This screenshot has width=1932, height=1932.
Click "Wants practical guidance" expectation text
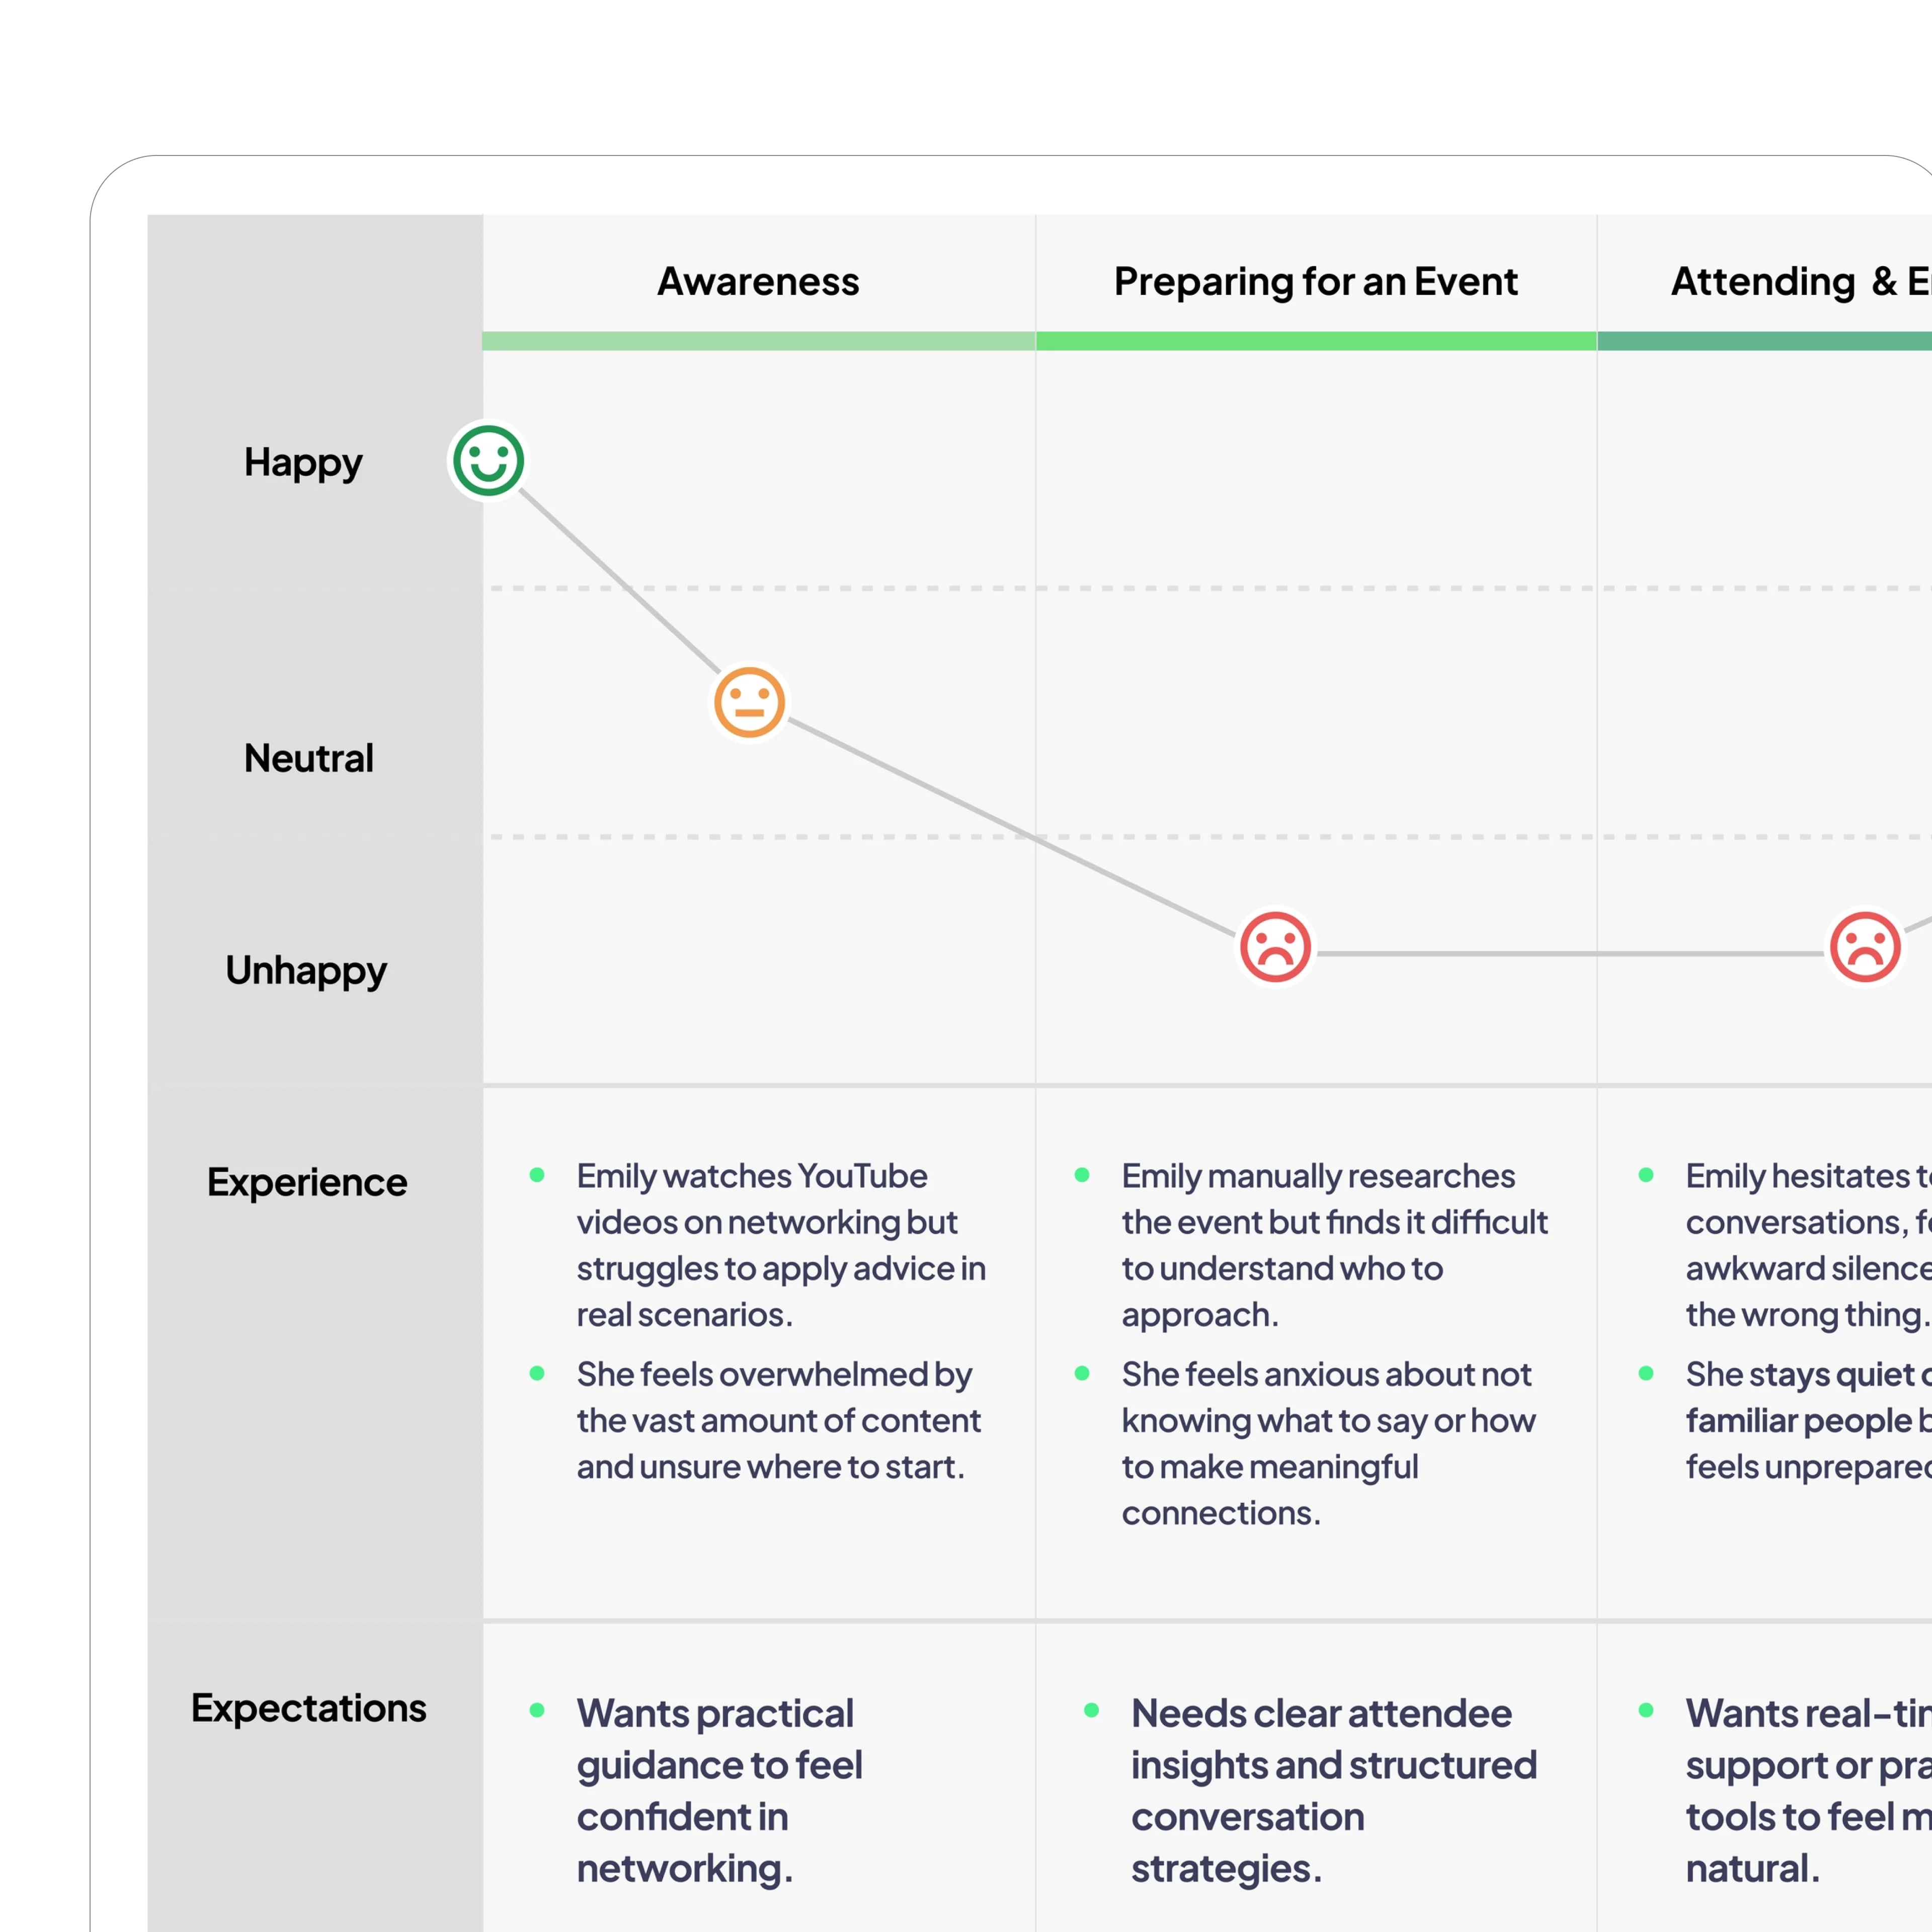tap(718, 1790)
